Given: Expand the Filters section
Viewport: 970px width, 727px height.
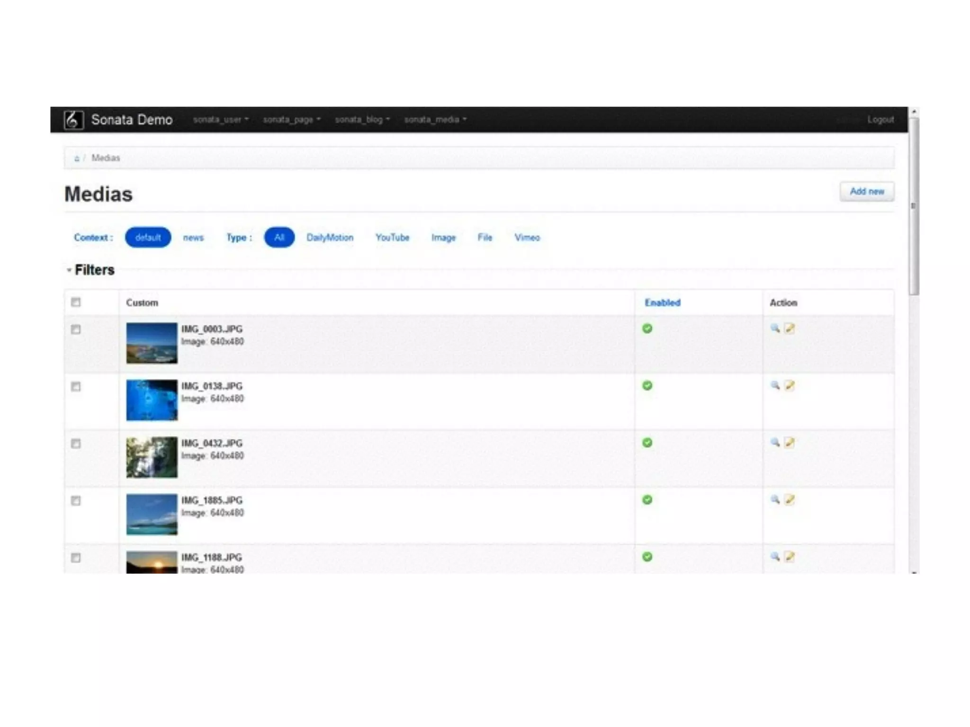Looking at the screenshot, I should (x=94, y=270).
